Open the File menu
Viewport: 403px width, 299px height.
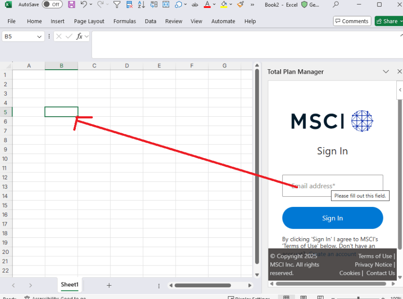(12, 21)
